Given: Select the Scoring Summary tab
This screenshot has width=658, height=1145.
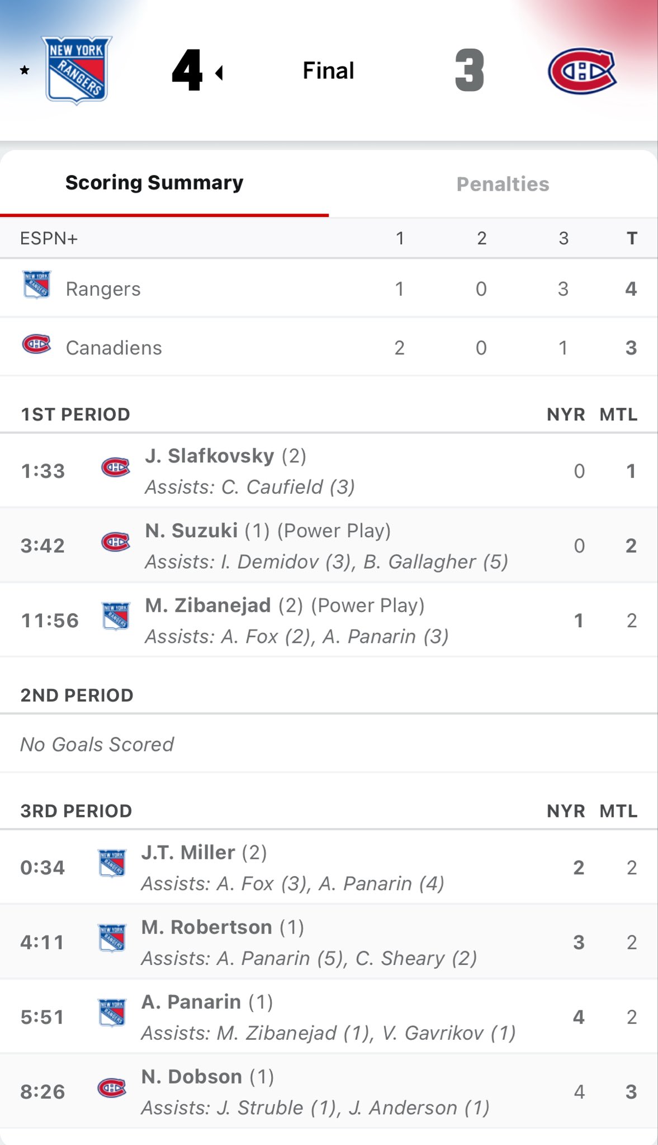Looking at the screenshot, I should pyautogui.click(x=154, y=183).
